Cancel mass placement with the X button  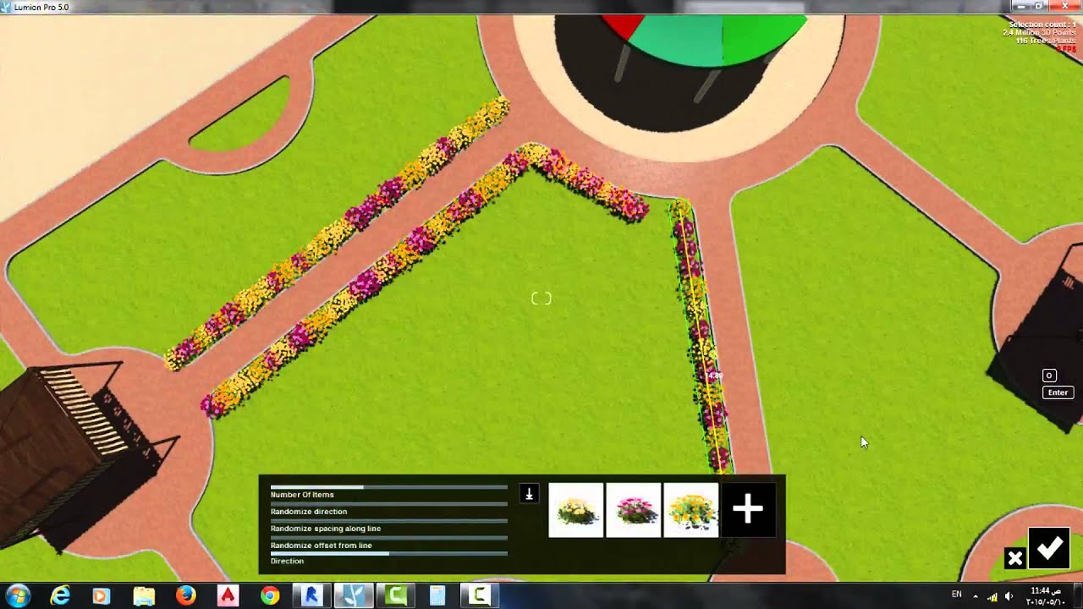tap(1014, 558)
